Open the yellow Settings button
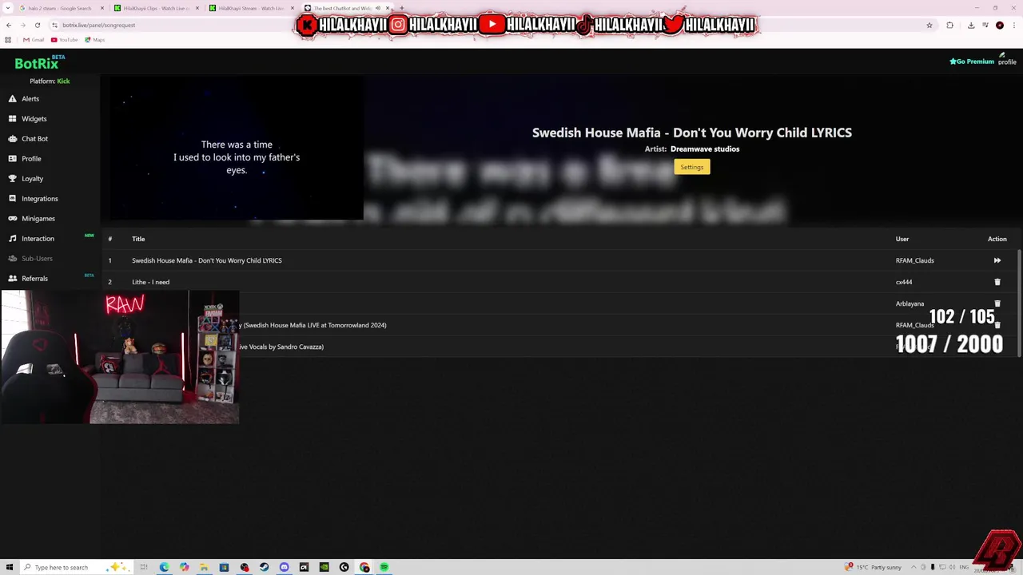 point(692,167)
